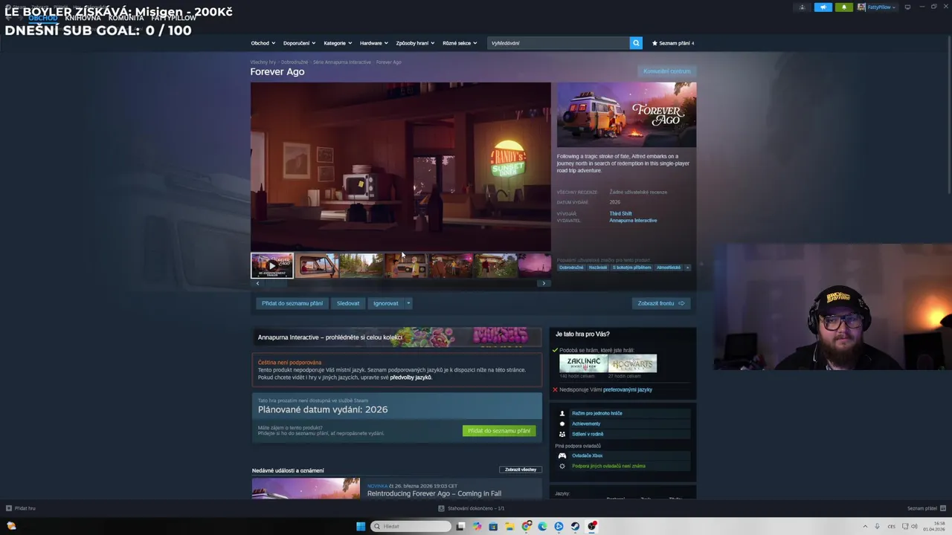Open the download status icon at bottom
952x535 pixels.
pyautogui.click(x=441, y=508)
